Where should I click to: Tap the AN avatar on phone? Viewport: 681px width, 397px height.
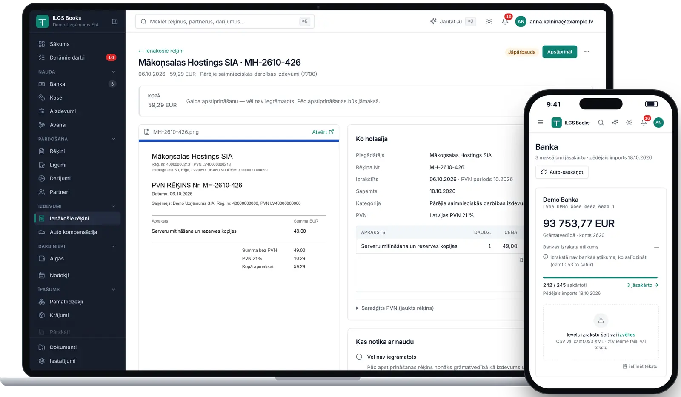pos(658,123)
